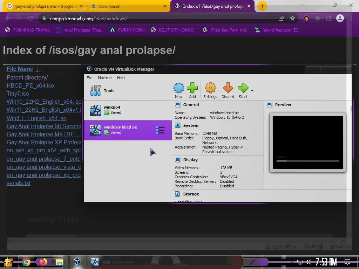This screenshot has width=359, height=269.
Task: Switch to the Google search browser tab
Action: [44, 6]
